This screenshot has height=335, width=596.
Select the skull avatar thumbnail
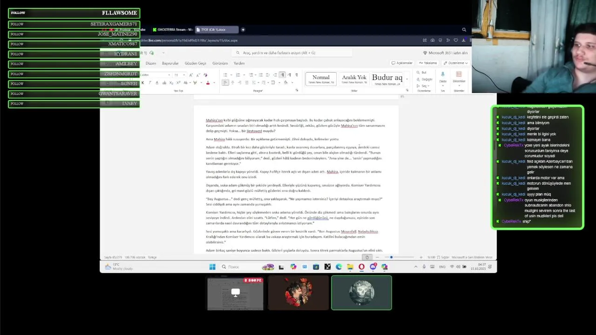pos(361,293)
